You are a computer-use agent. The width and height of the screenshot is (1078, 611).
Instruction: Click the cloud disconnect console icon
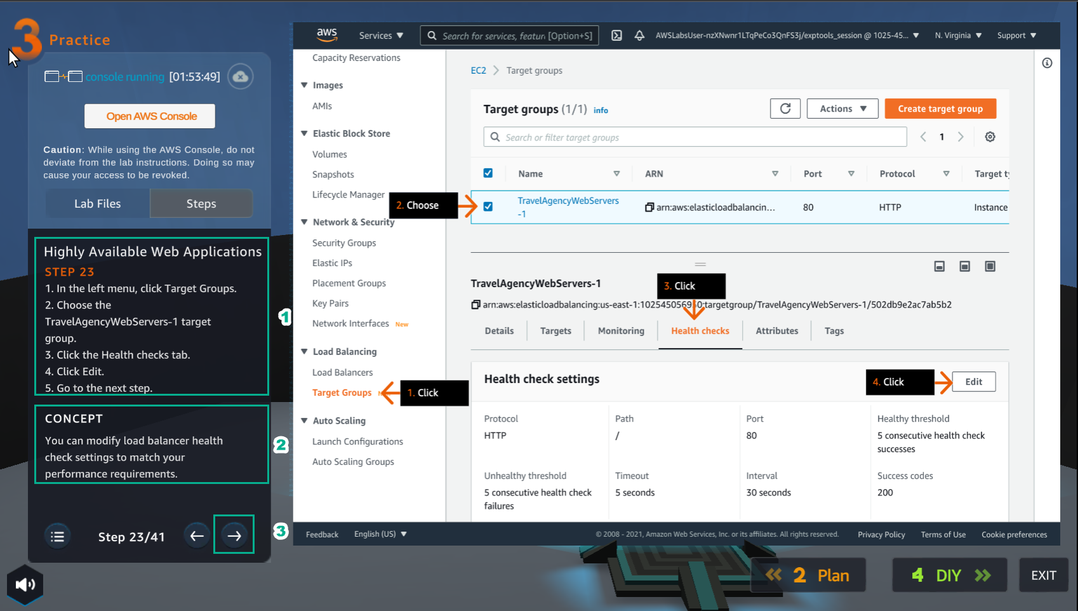(x=241, y=77)
